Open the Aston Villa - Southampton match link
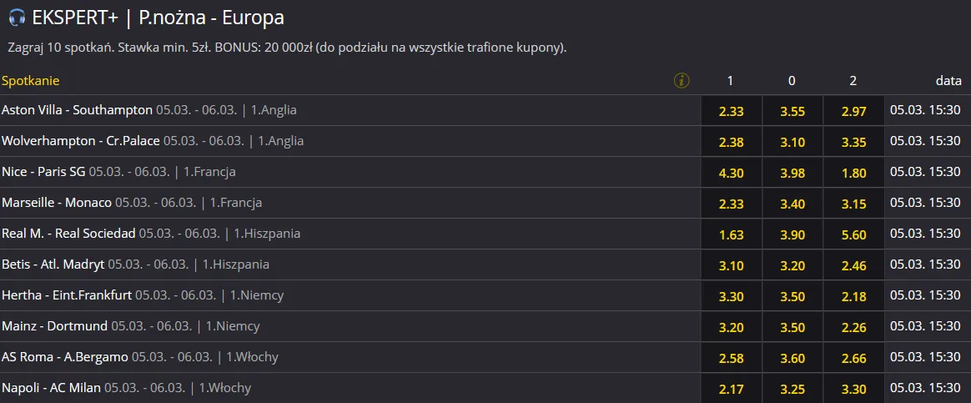 77,110
